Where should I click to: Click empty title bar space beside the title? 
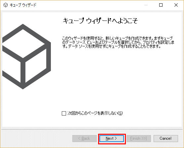(89, 5)
